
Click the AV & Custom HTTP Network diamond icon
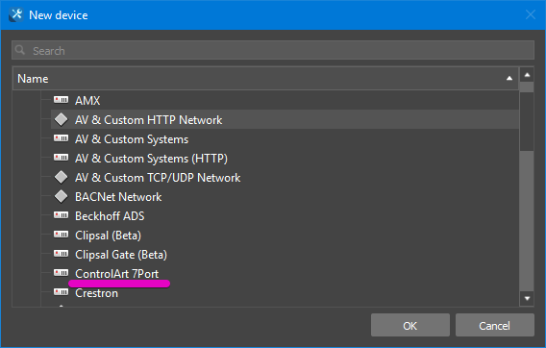coord(61,119)
